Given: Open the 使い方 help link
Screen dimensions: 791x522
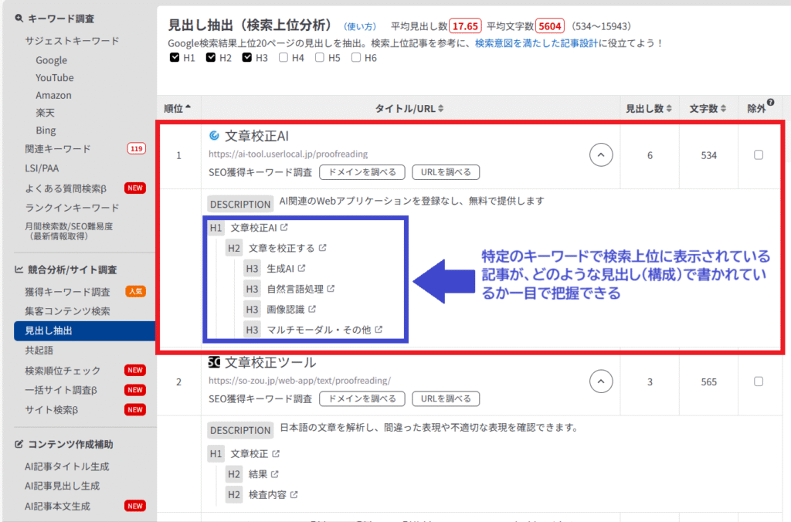Looking at the screenshot, I should coord(358,26).
